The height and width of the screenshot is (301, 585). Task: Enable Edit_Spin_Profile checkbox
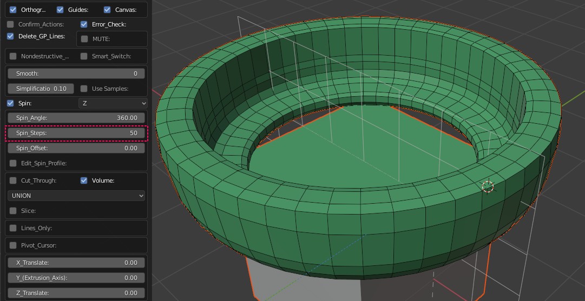(x=13, y=163)
